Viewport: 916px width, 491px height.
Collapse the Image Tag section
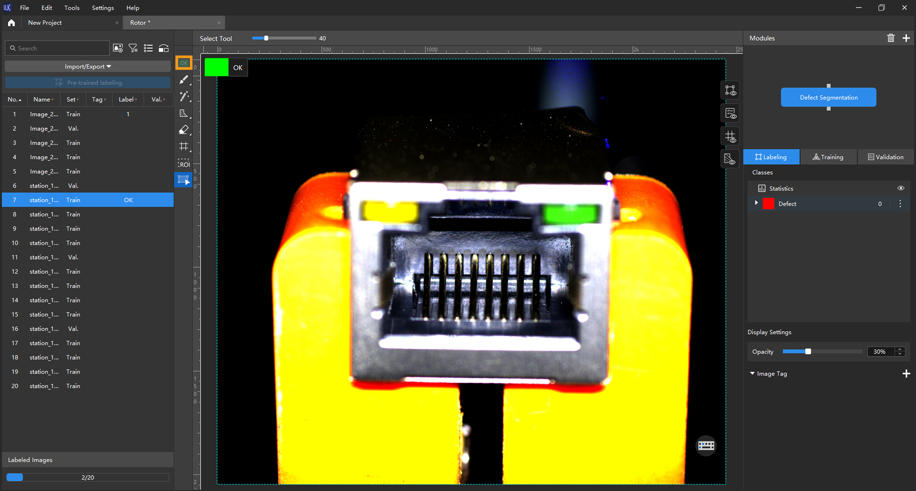coord(752,373)
